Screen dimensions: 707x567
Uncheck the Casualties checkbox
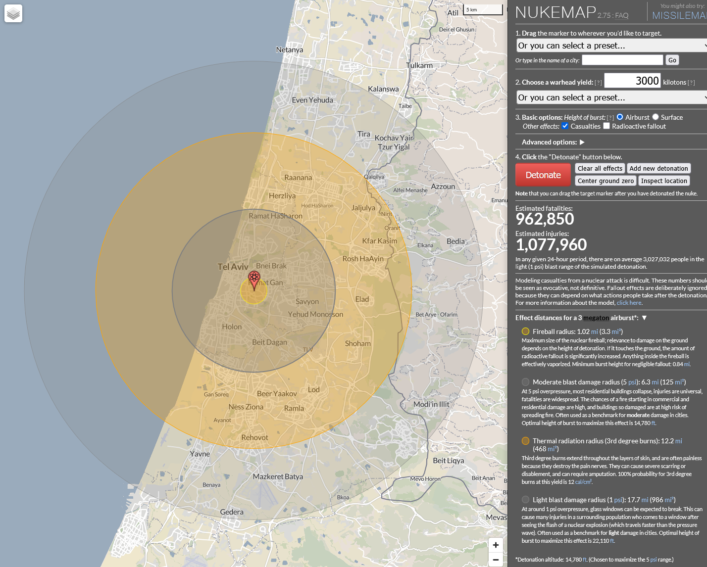pos(565,126)
